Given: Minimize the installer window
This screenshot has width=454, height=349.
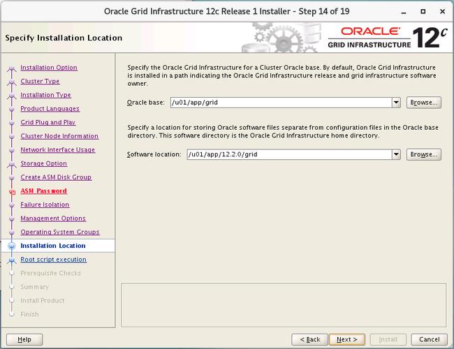Looking at the screenshot, I should coord(404,12).
